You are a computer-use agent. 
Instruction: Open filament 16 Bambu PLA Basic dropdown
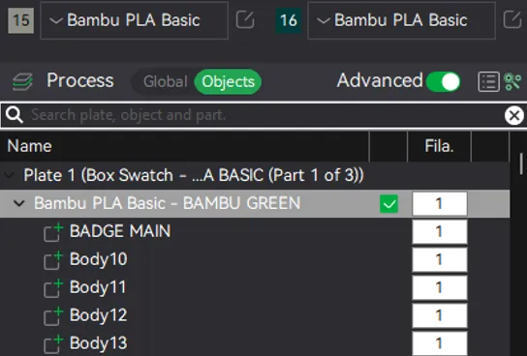coord(401,20)
